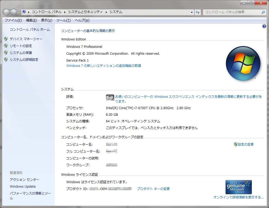The height and width of the screenshot is (208, 269).
Task: Maximize the System window
Action: pyautogui.click(x=251, y=3)
